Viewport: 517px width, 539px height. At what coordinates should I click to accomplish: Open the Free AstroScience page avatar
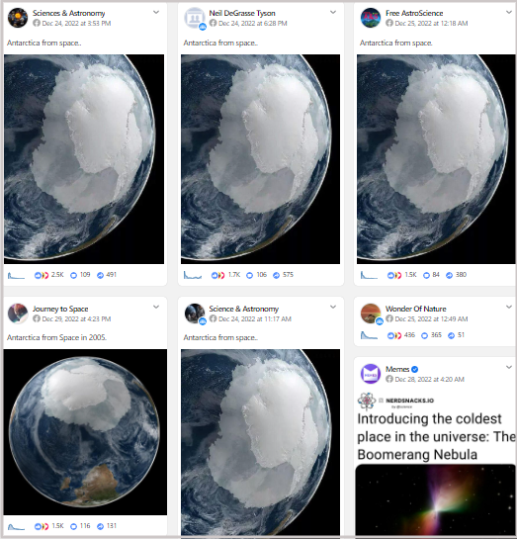coord(371,18)
